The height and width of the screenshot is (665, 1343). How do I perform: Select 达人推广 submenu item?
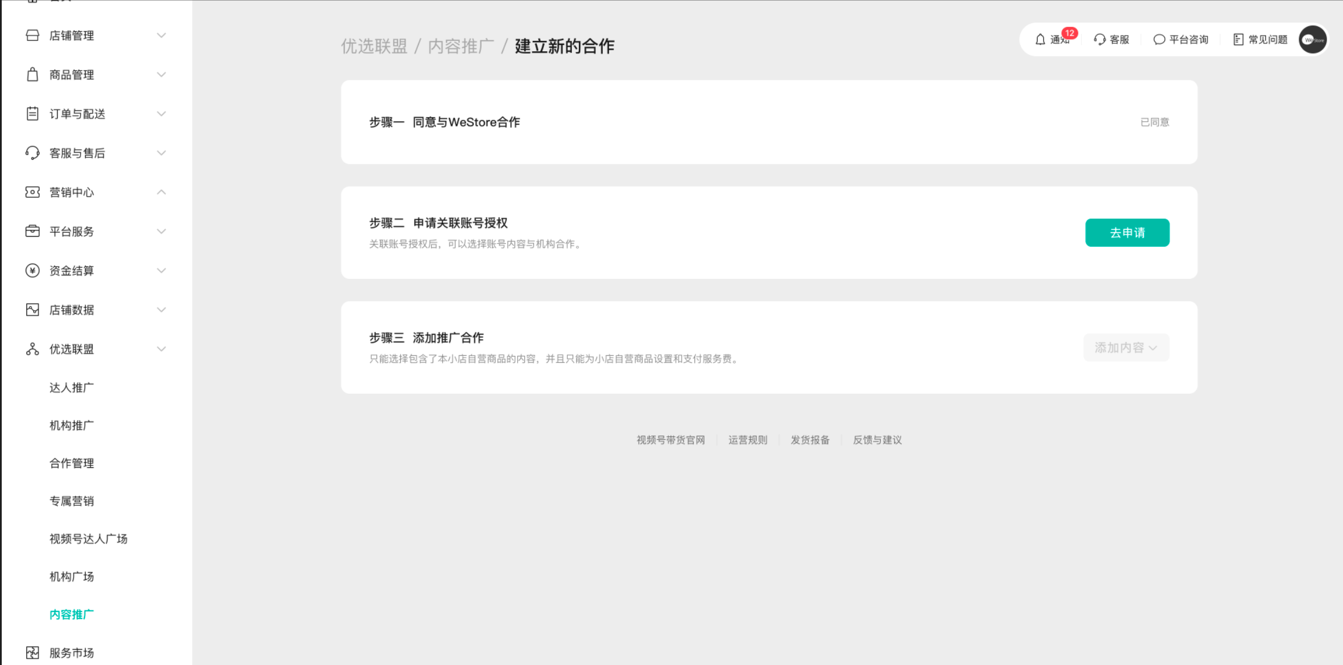click(72, 388)
